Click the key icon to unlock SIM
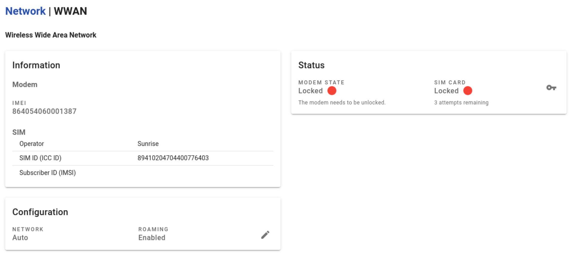573x257 pixels. pos(551,88)
